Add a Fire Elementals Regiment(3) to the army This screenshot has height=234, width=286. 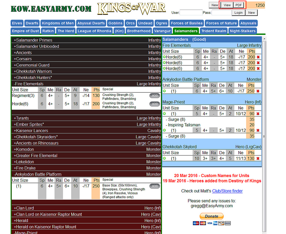[x=155, y=96]
